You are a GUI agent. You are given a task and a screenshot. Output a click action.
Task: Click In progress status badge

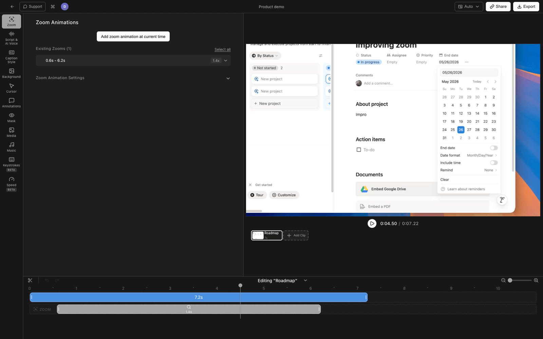369,62
